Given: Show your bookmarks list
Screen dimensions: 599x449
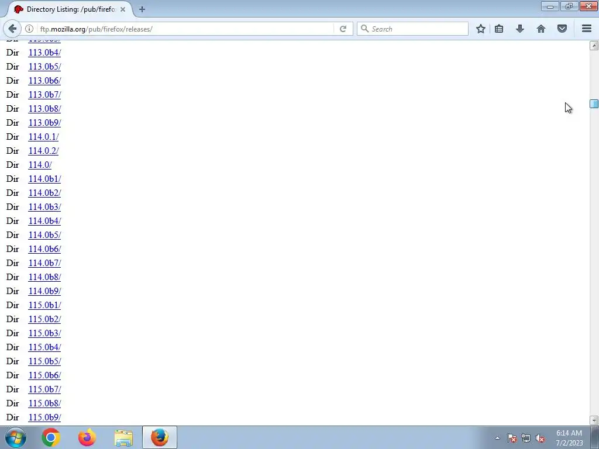Looking at the screenshot, I should 499,29.
